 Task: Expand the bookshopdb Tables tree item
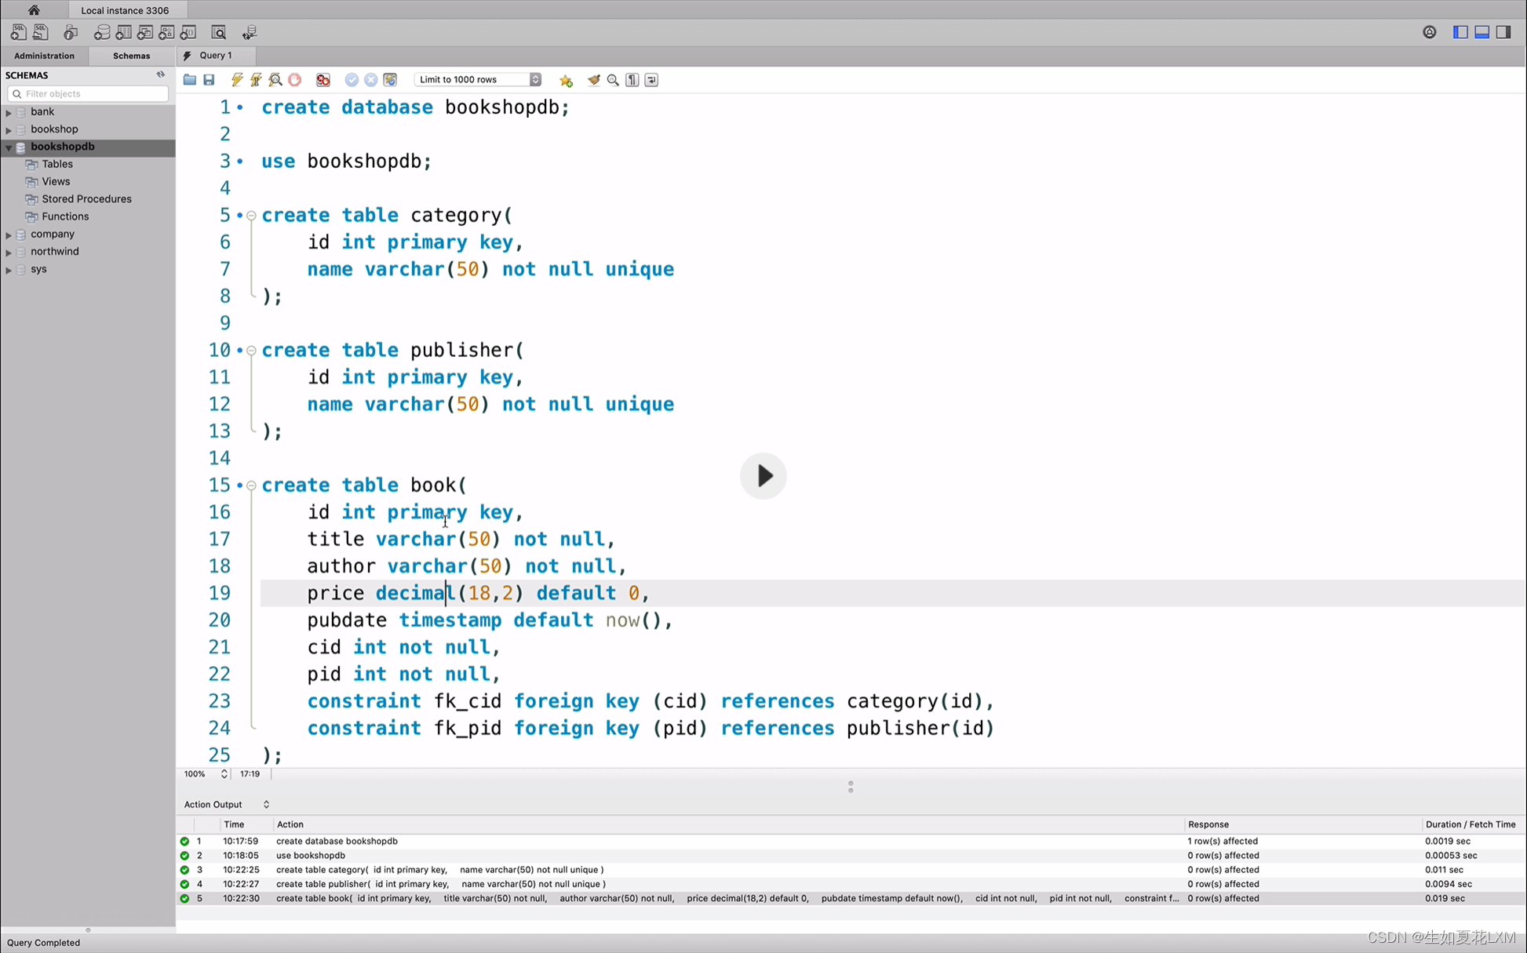click(57, 162)
